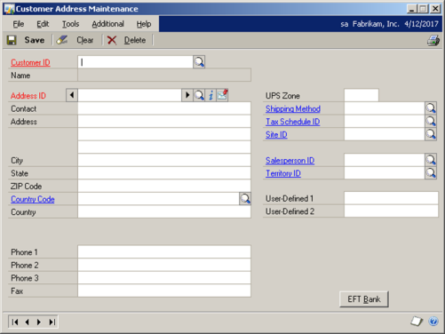Viewport: 445px width, 334px height.
Task: Click the Delete toolbar button
Action: 126,40
